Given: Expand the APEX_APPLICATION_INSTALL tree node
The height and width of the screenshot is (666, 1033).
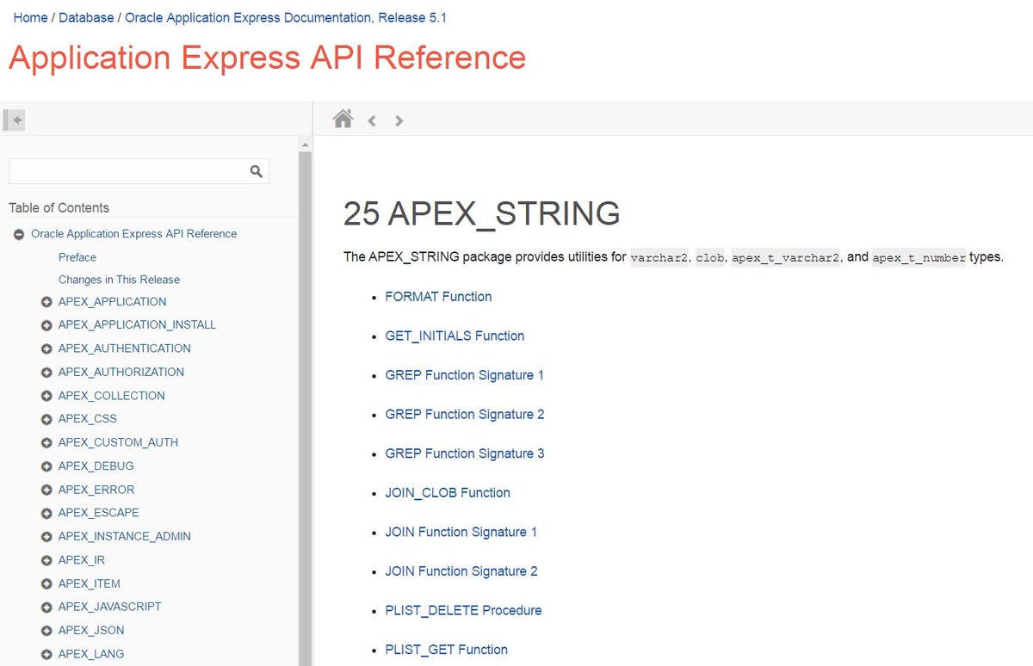Looking at the screenshot, I should [46, 325].
